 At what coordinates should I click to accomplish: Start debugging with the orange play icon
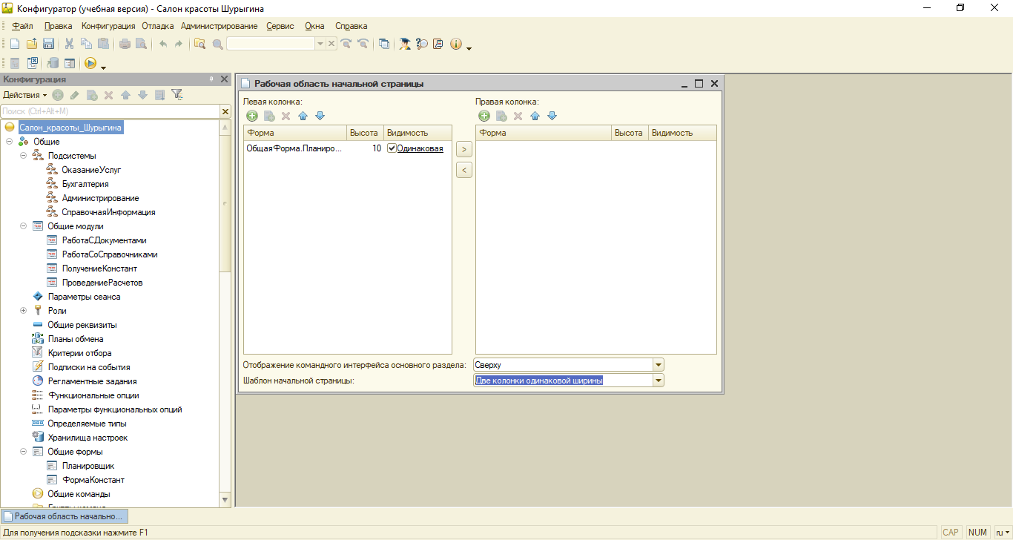point(90,64)
